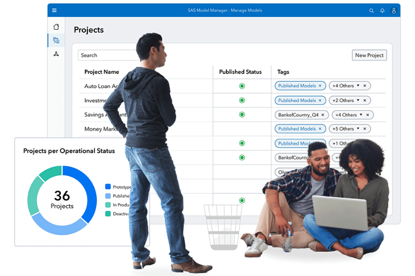Click the Projects per Operational Status title
Image resolution: width=415 pixels, height=276 pixels.
69,151
